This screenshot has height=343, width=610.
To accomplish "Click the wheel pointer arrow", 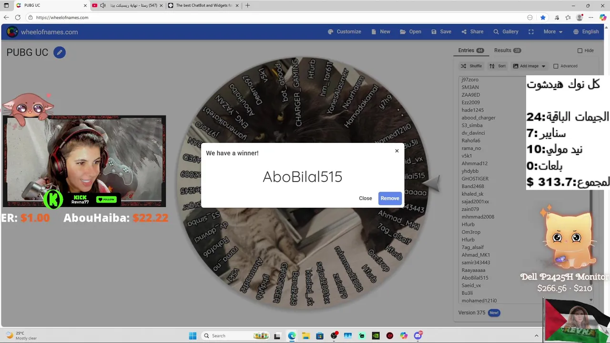I will (x=431, y=183).
